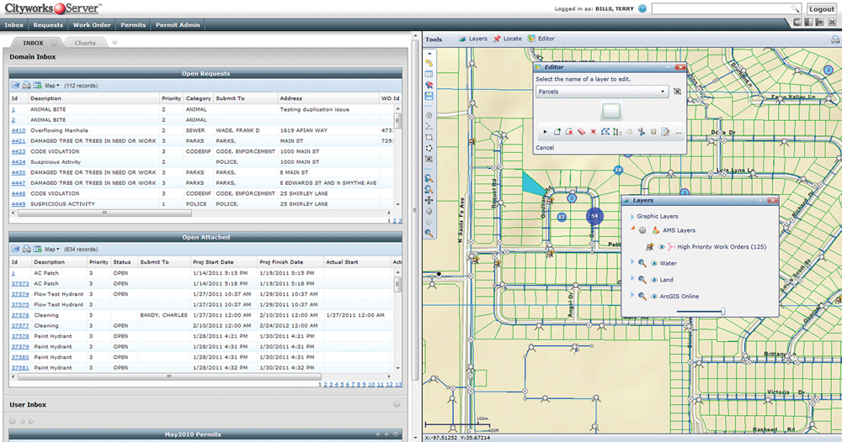
Task: Select the red X delete tool in Editor
Action: point(594,132)
